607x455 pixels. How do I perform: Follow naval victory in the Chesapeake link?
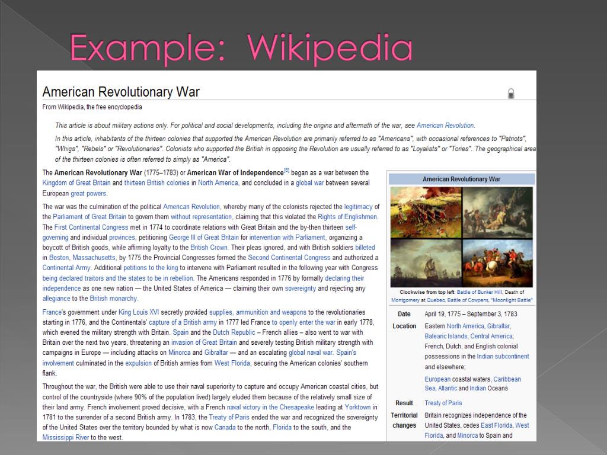(x=270, y=407)
